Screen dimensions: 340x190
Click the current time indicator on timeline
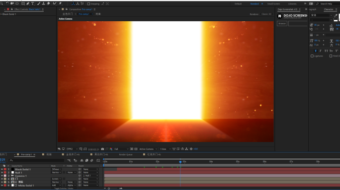tap(180, 162)
